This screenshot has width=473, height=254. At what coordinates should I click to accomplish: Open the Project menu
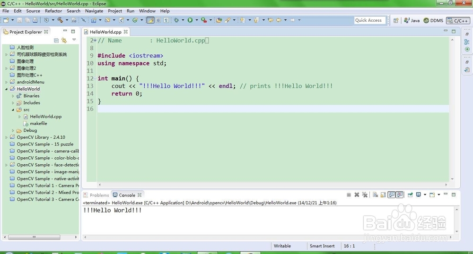pos(115,11)
